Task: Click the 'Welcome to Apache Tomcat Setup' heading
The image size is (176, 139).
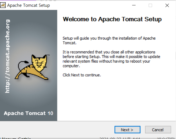Action: (x=112, y=19)
